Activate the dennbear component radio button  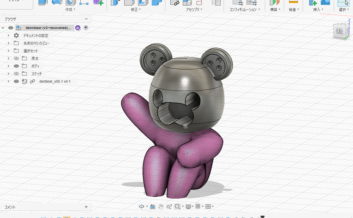(x=86, y=28)
